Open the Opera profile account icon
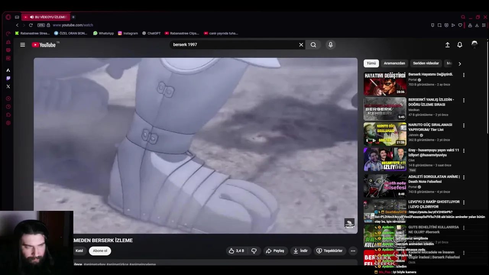This screenshot has width=489, height=275. click(470, 25)
